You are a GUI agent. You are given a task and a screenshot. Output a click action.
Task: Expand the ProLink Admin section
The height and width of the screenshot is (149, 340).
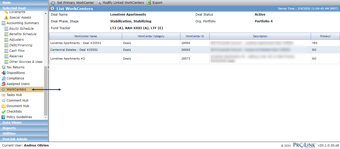point(24,139)
